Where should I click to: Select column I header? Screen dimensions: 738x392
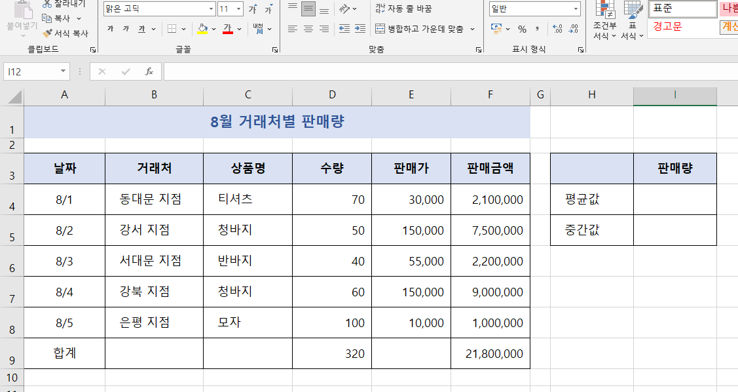pyautogui.click(x=675, y=94)
